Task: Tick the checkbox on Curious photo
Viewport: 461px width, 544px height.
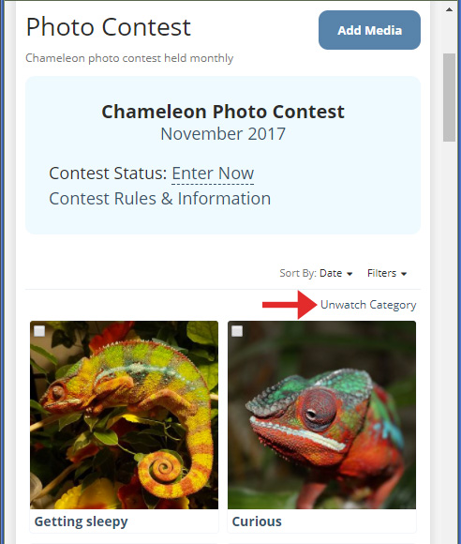Action: (x=237, y=331)
